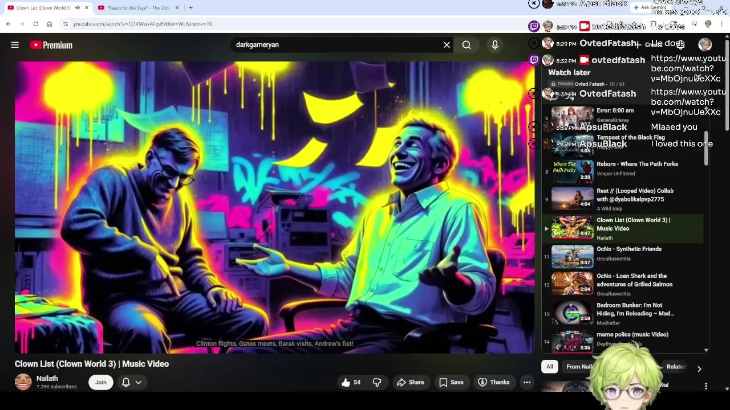
Task: Open OcNo - Synthetic Friends thumbnail
Action: coord(573,256)
